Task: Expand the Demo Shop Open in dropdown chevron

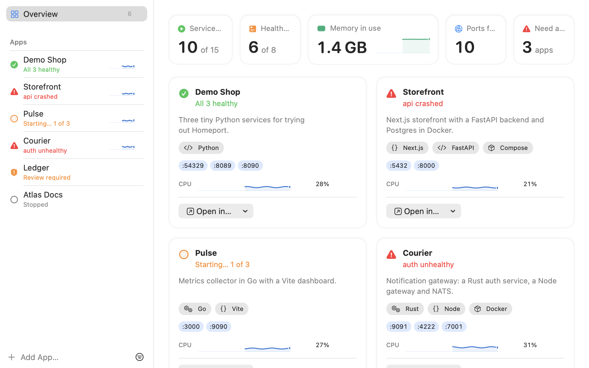Action: 245,211
